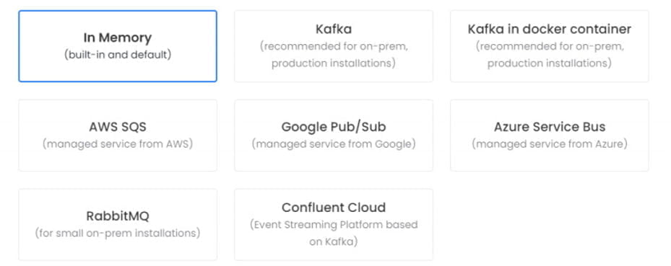Pick the AWS SQS option
The width and height of the screenshot is (671, 266).
[118, 136]
